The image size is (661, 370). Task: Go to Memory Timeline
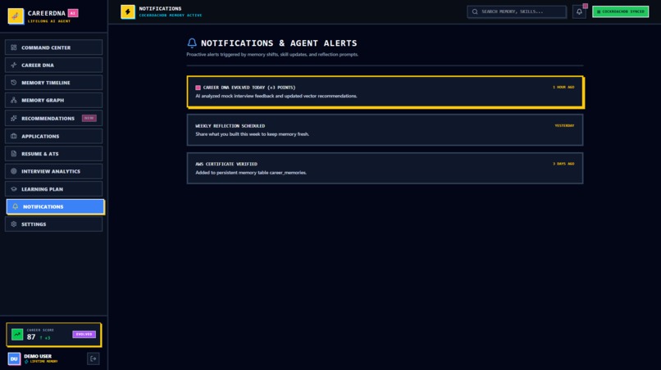pyautogui.click(x=53, y=83)
